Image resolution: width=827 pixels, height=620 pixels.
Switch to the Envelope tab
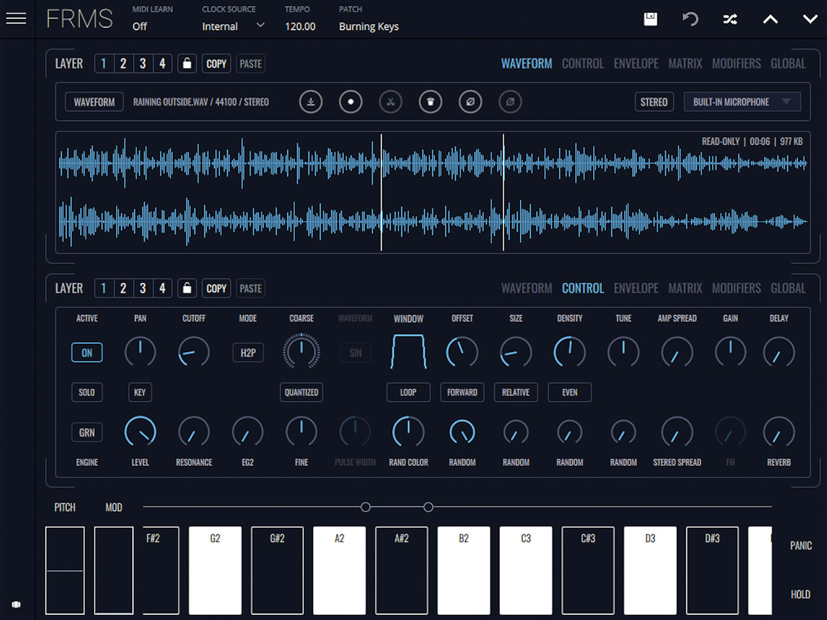click(x=636, y=63)
